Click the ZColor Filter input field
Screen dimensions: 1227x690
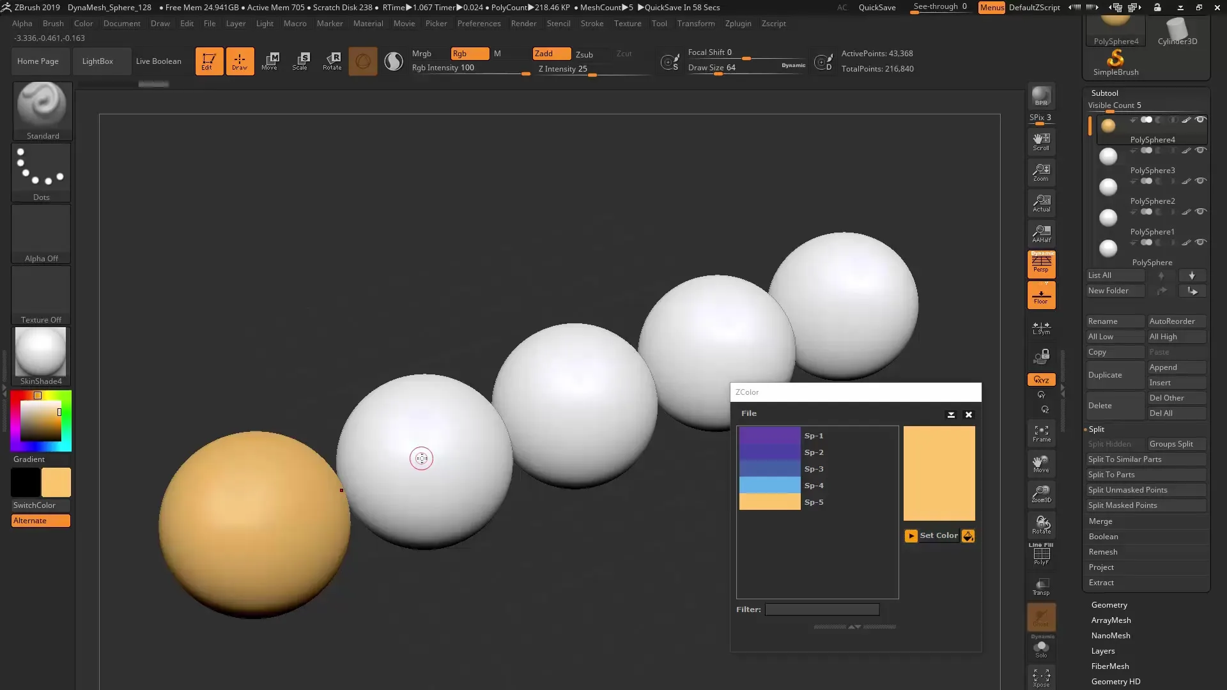pos(822,610)
